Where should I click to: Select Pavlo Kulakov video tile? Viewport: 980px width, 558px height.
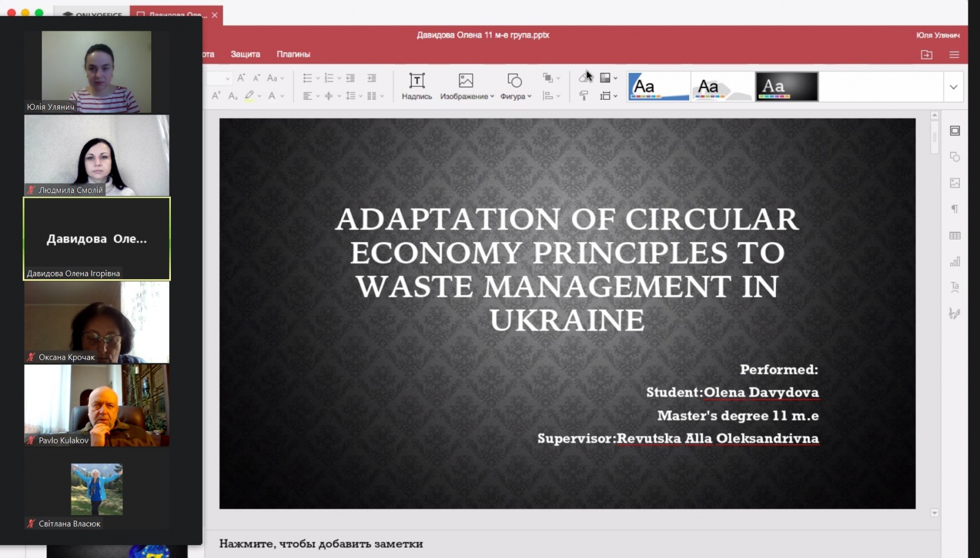tap(97, 405)
